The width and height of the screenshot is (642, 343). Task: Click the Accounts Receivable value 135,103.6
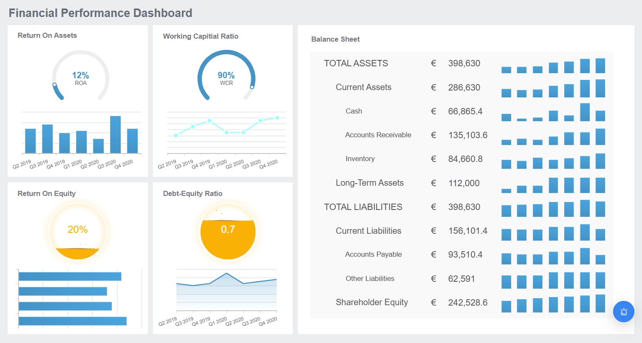[x=468, y=135]
